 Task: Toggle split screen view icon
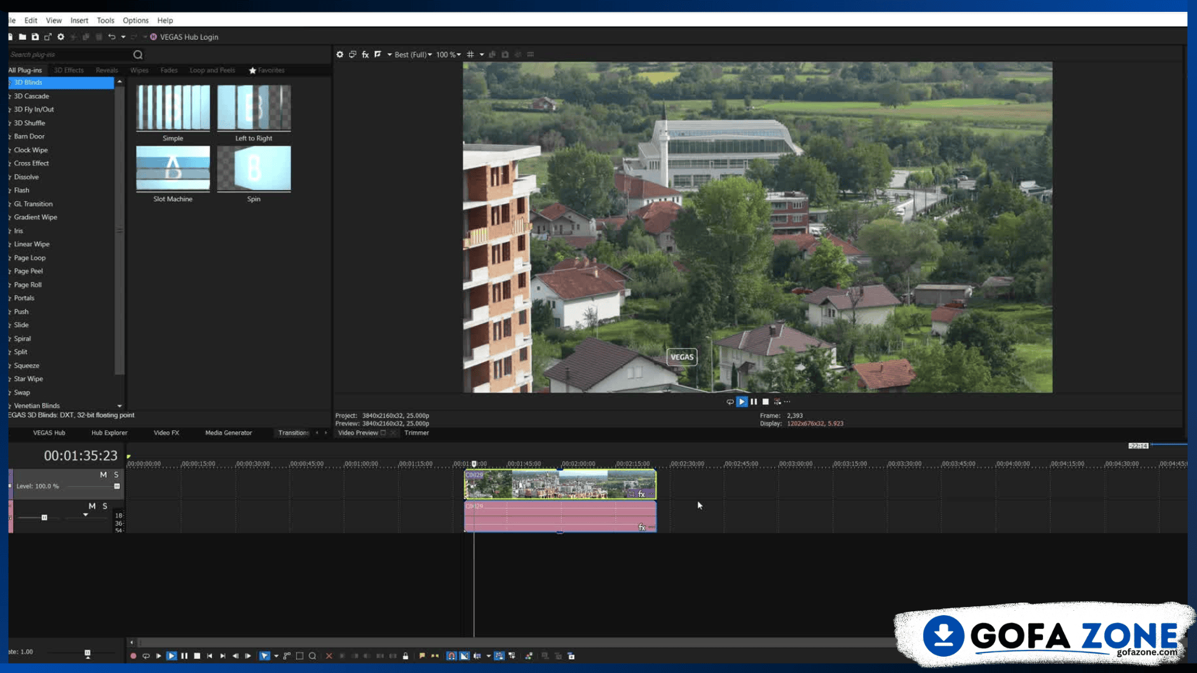pos(378,55)
